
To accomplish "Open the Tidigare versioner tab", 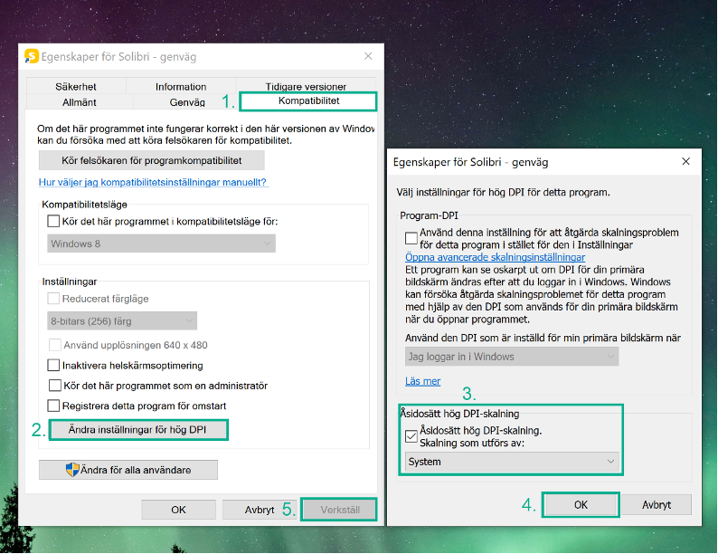I will click(306, 86).
